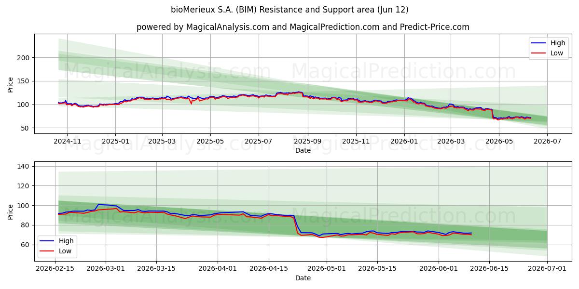Click the 'Date' x-axis label of bottom chart

(x=303, y=278)
